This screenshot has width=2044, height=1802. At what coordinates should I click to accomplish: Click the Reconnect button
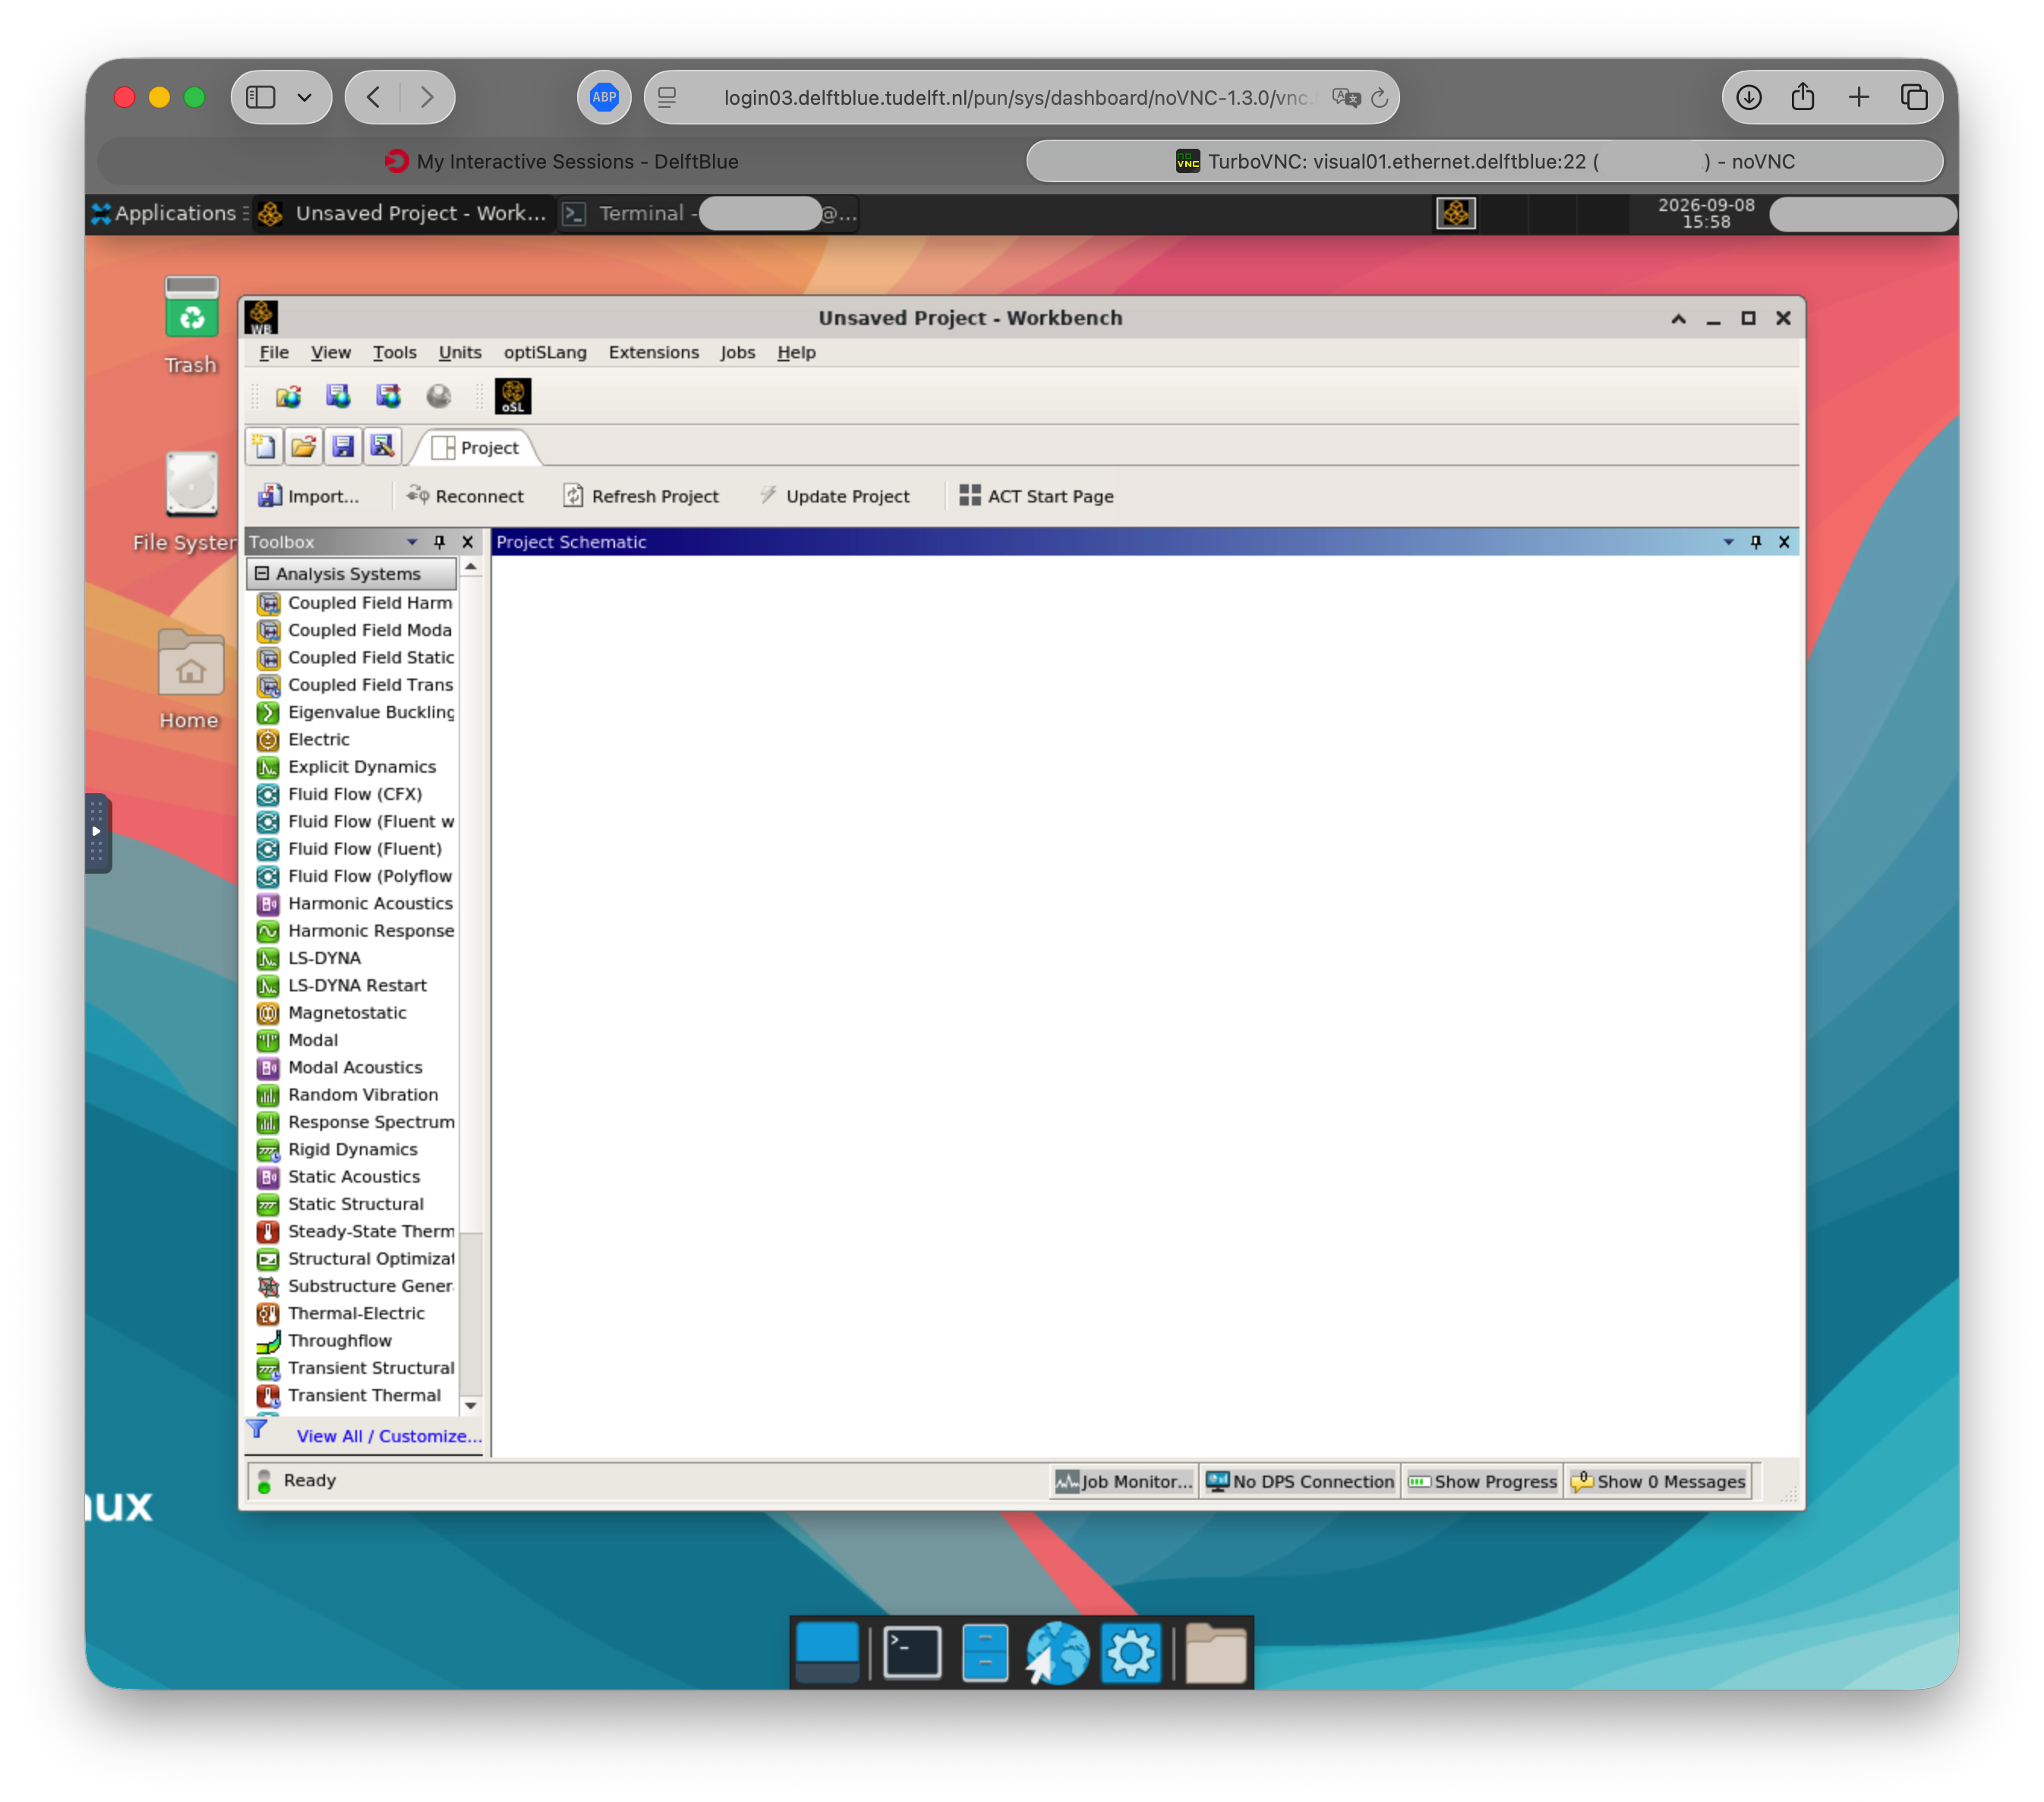pyautogui.click(x=465, y=496)
